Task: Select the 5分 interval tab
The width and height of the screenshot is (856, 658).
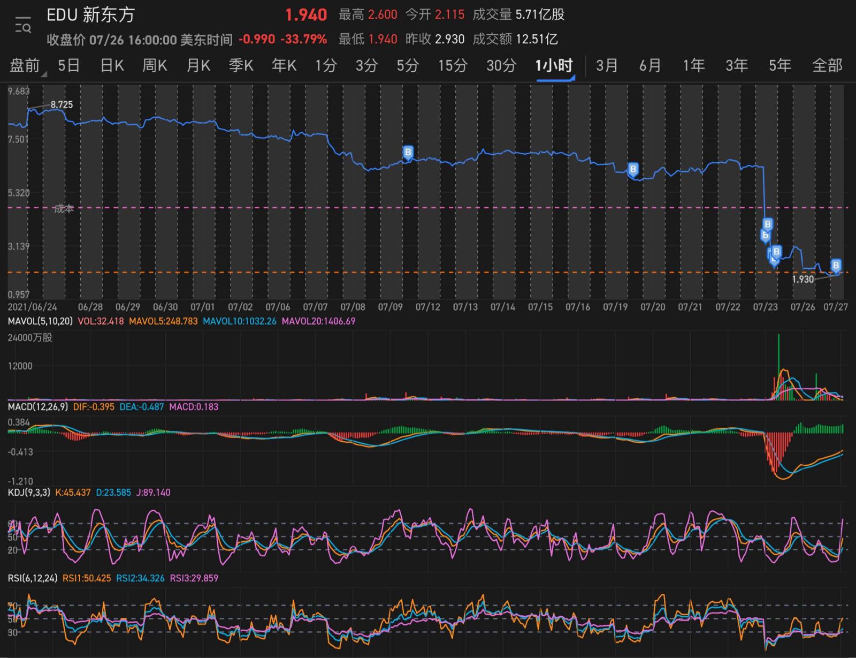Action: point(407,66)
